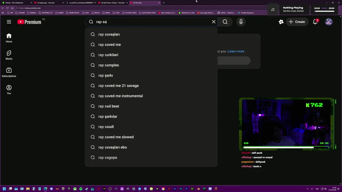The image size is (342, 192).
Task: Open the MANGA bookmarks folder
Action: [x=32, y=13]
